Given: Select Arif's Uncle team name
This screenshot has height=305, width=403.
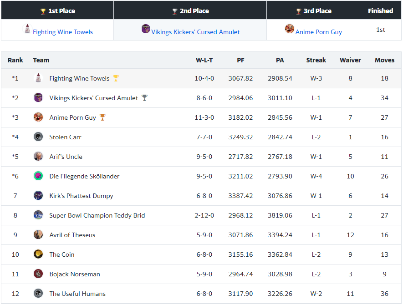Looking at the screenshot, I should click(x=66, y=157).
